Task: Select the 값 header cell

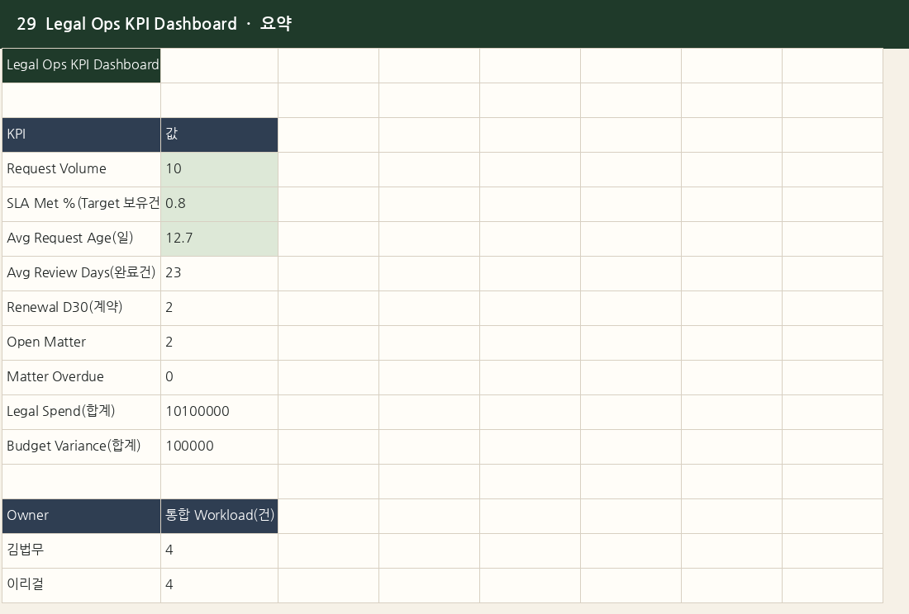Action: tap(219, 135)
